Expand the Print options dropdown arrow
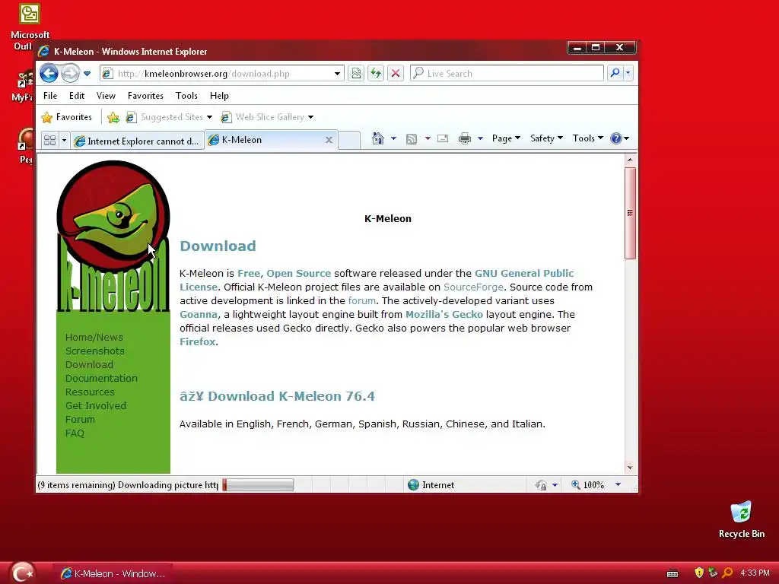The width and height of the screenshot is (779, 584). point(480,138)
